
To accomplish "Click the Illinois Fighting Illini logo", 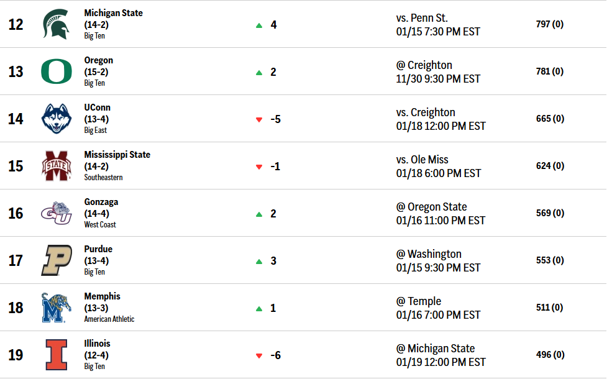I will point(56,355).
